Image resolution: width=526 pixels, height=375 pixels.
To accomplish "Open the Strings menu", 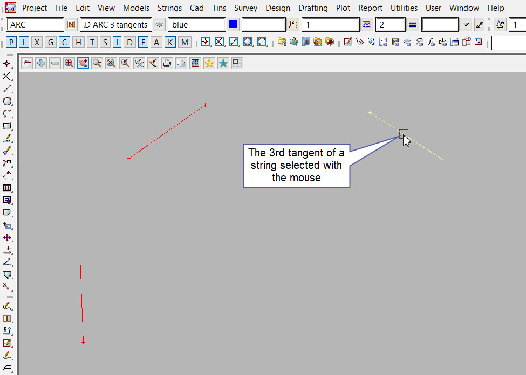I will 169,8.
